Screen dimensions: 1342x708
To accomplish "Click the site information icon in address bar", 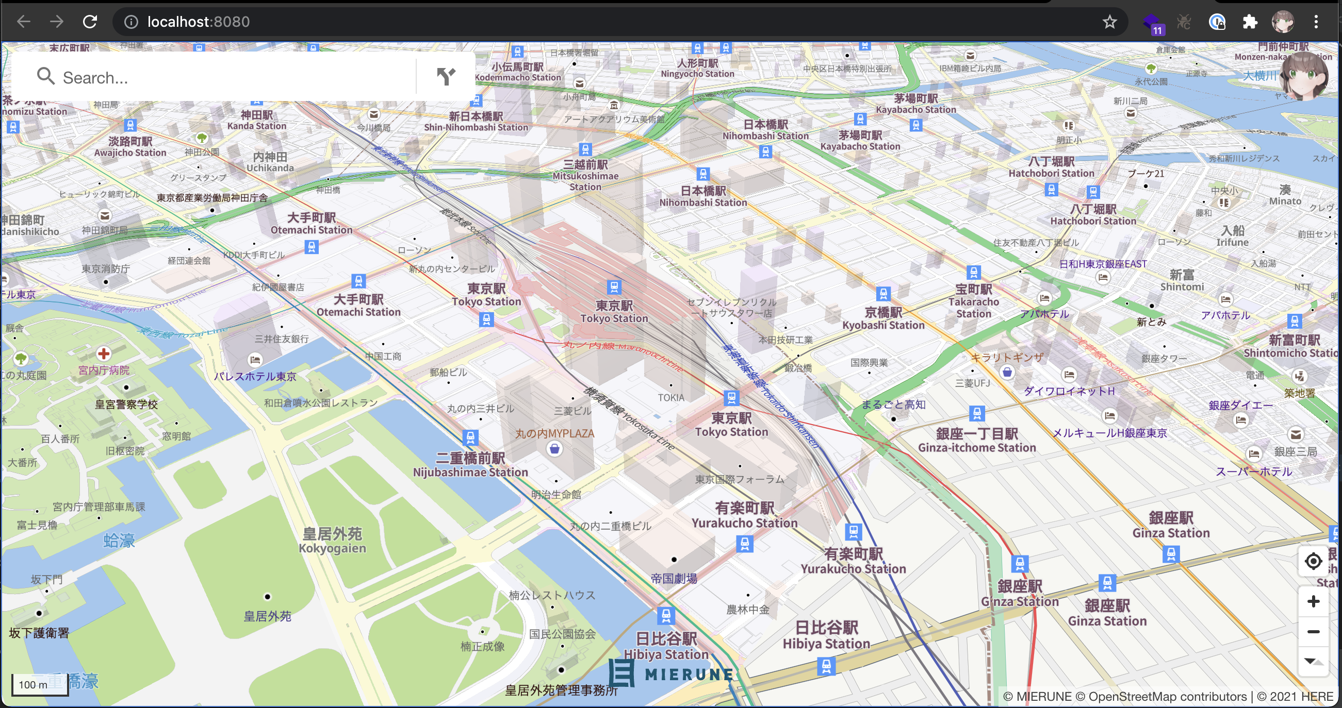I will pyautogui.click(x=131, y=22).
